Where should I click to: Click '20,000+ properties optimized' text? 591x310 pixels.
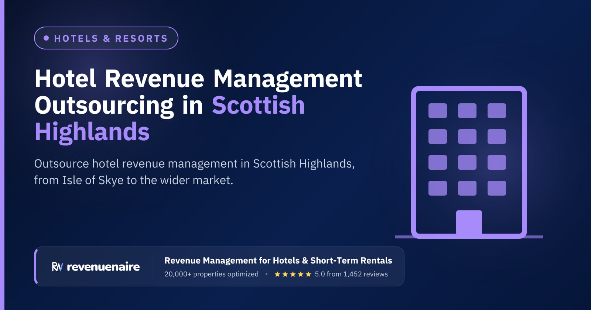[x=211, y=274]
